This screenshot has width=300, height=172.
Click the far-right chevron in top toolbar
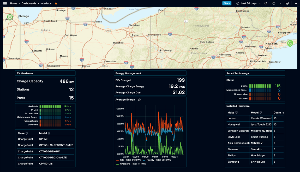tap(296, 3)
